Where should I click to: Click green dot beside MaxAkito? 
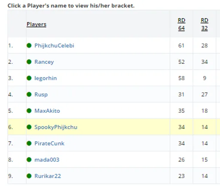click(x=29, y=111)
